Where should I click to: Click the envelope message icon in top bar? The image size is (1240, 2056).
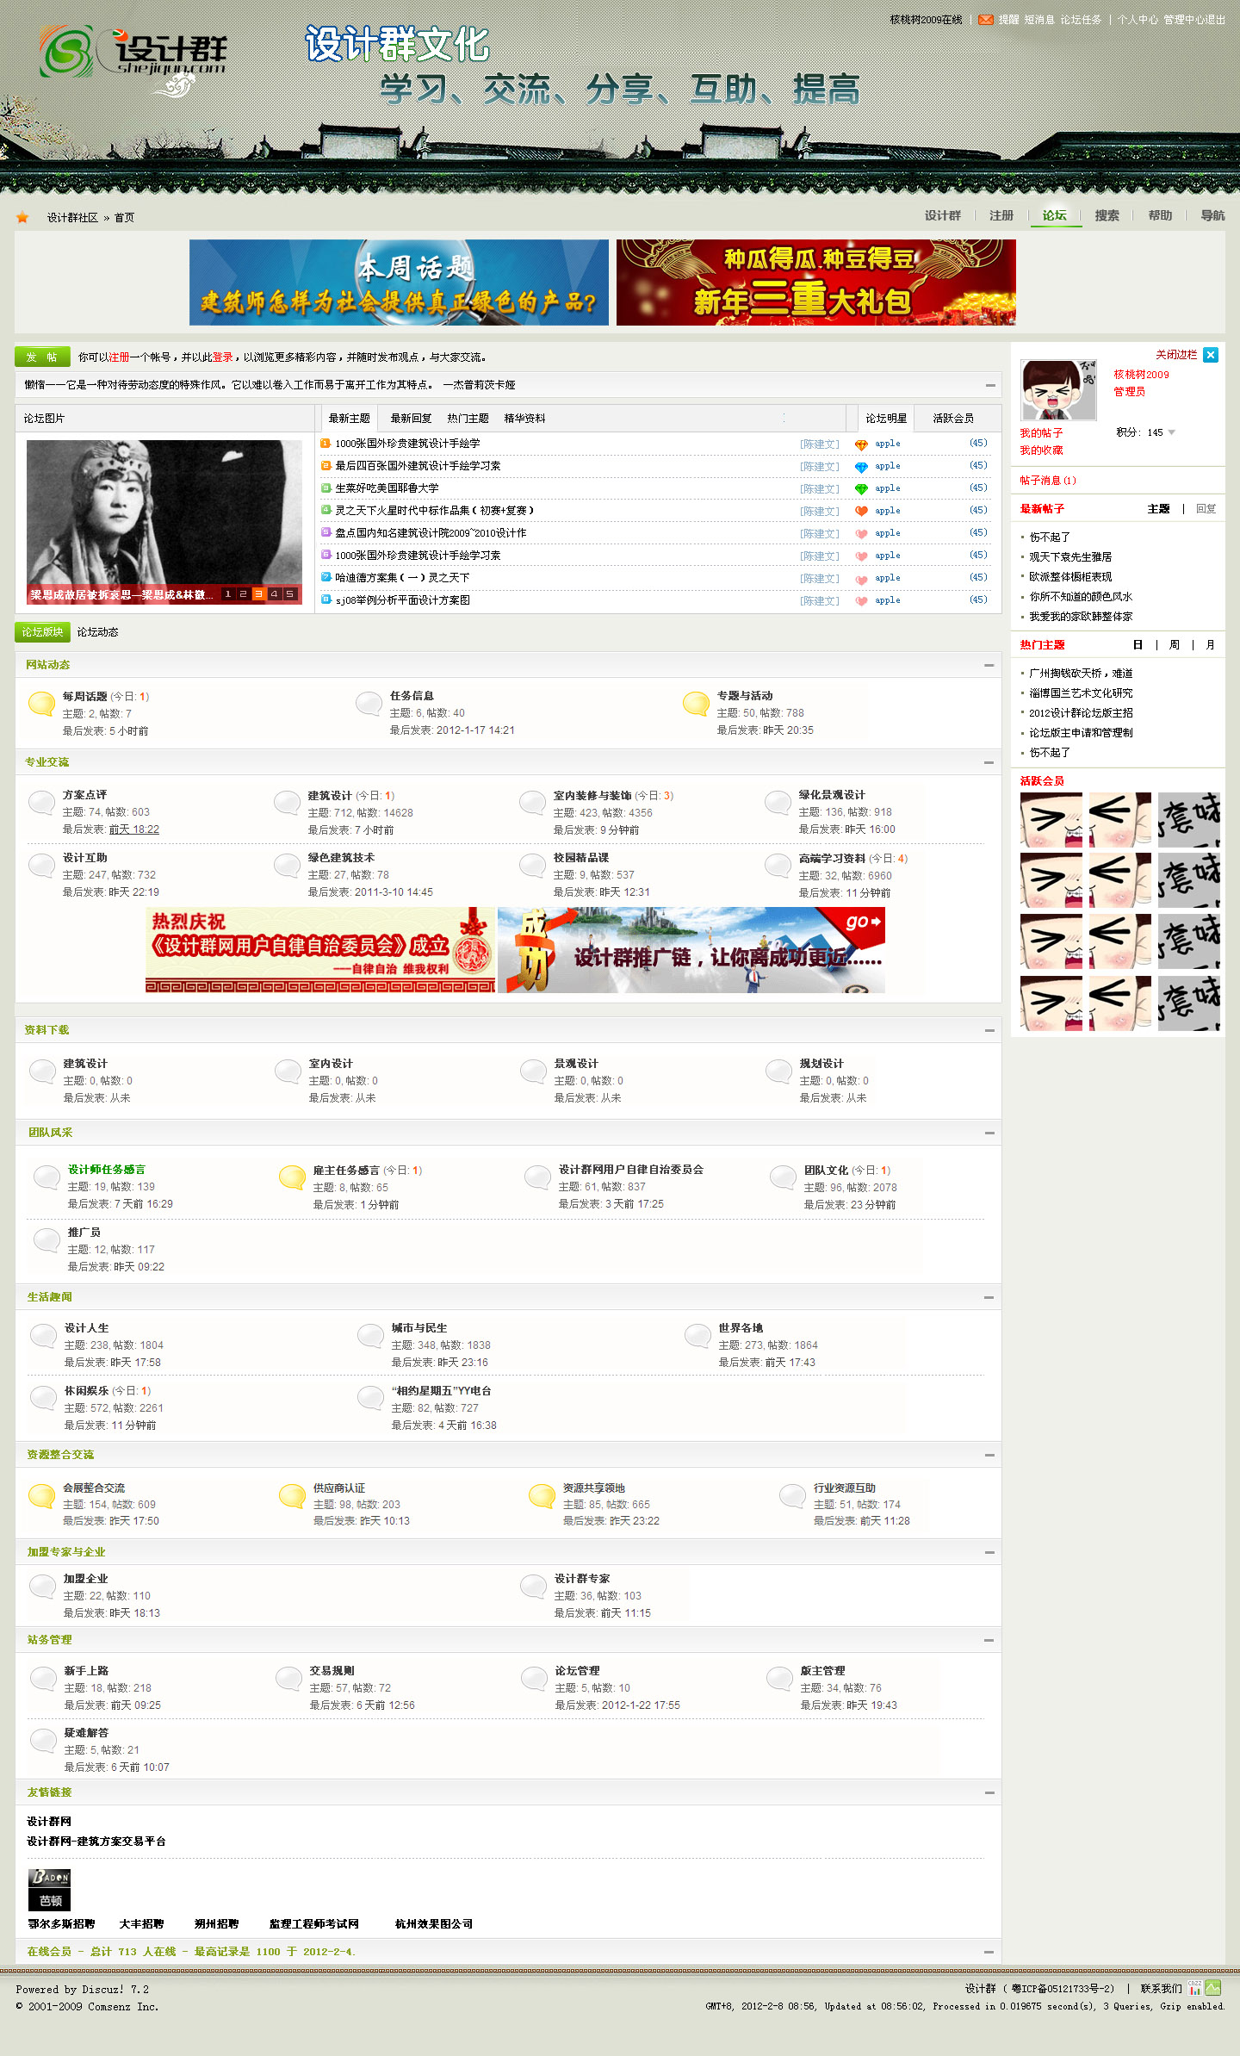pyautogui.click(x=985, y=20)
